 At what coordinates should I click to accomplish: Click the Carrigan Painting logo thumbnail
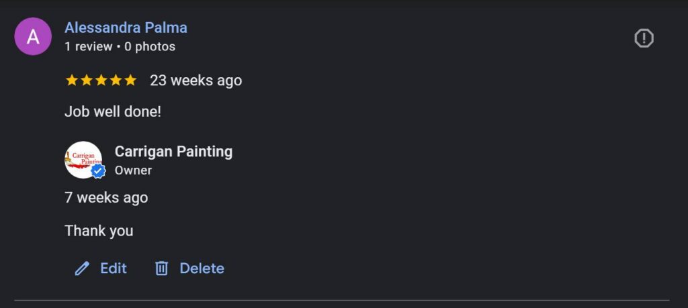(82, 159)
